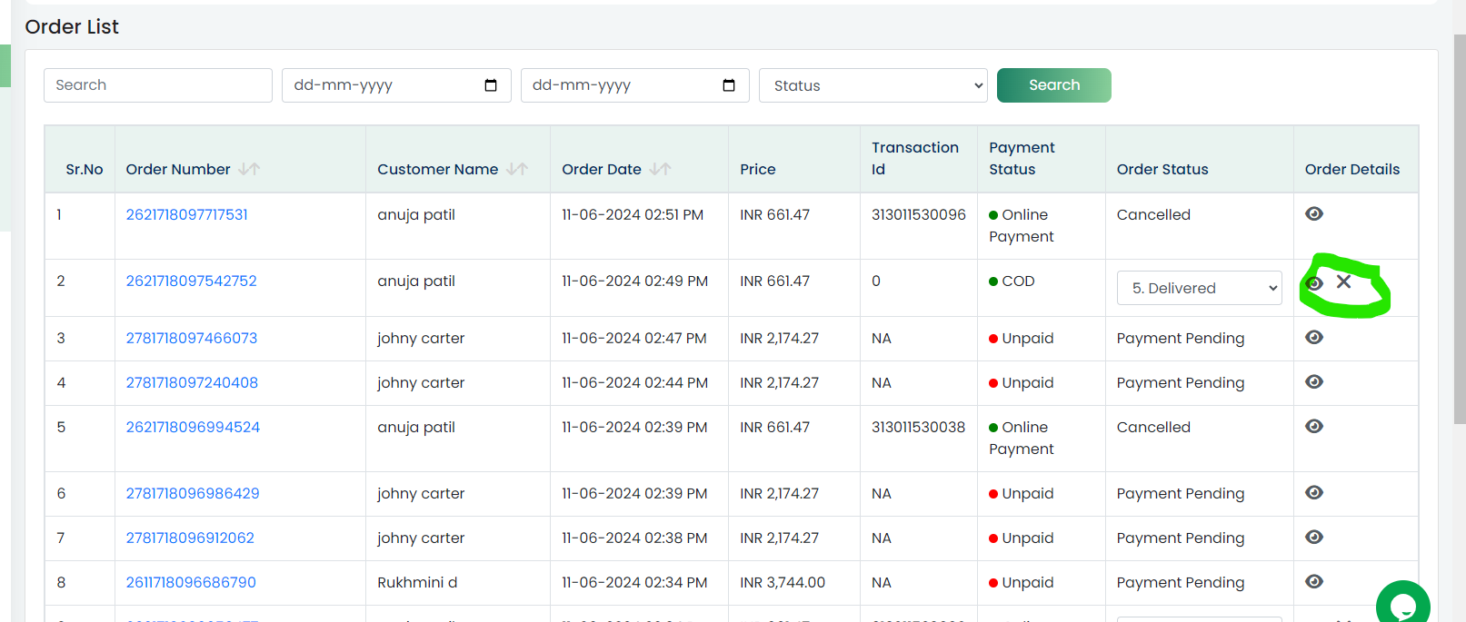
Task: Click Cancelled status of order 2621718097717531
Action: click(x=1153, y=214)
